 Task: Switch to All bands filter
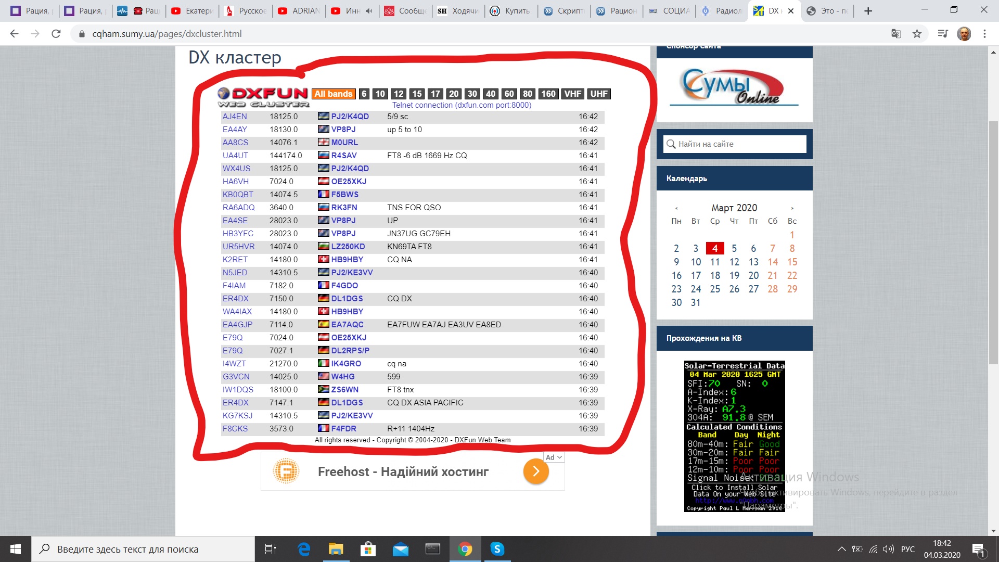(334, 94)
